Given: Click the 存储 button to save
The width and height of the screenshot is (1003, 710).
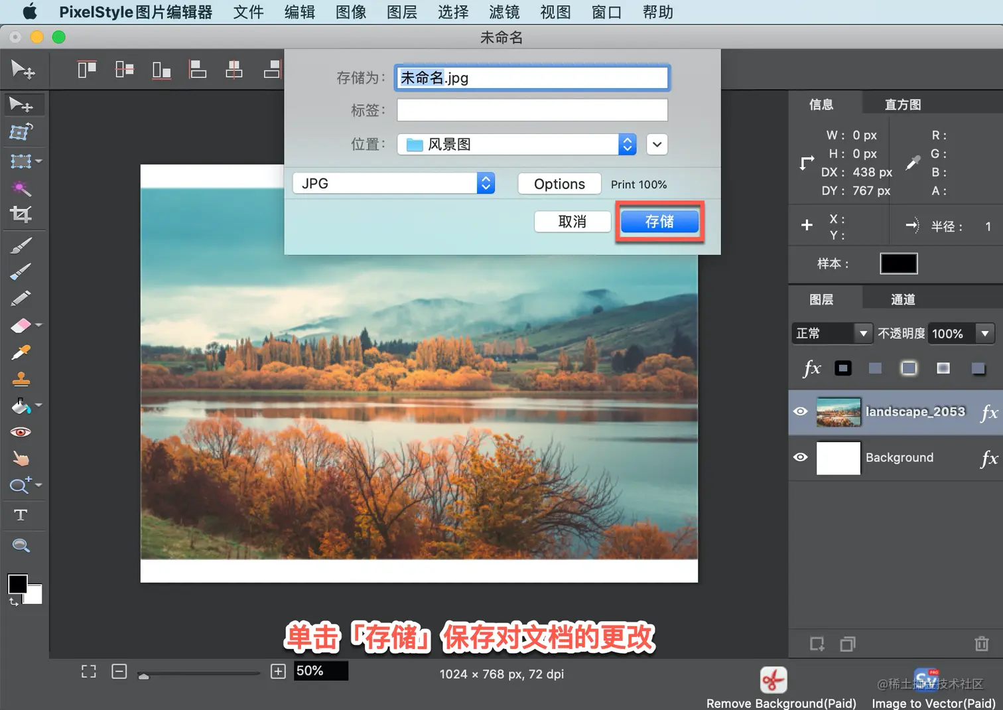Looking at the screenshot, I should (x=659, y=222).
